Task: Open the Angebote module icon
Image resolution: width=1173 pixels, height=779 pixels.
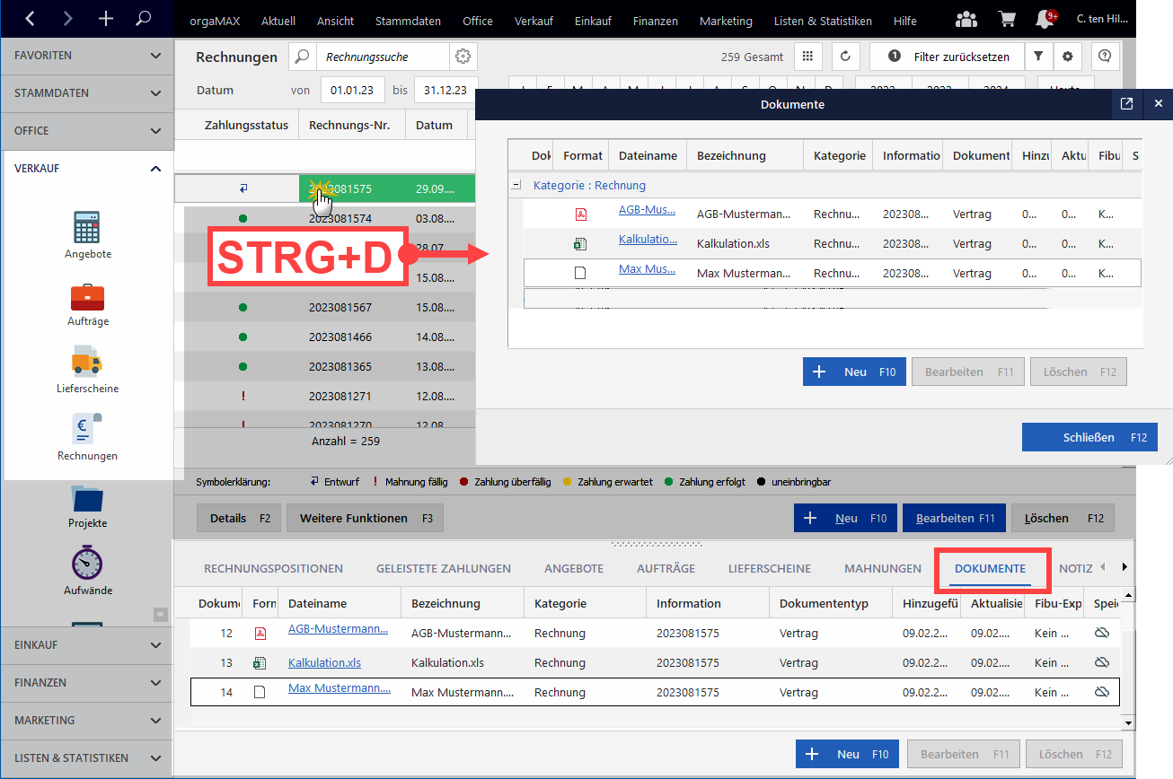Action: [87, 228]
